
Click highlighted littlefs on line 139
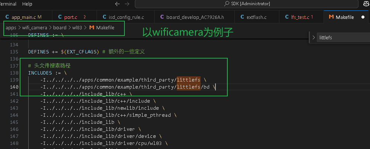tap(189, 80)
